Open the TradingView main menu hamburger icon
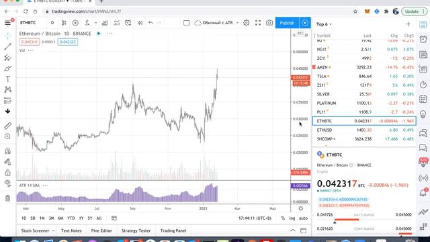 click(7, 23)
